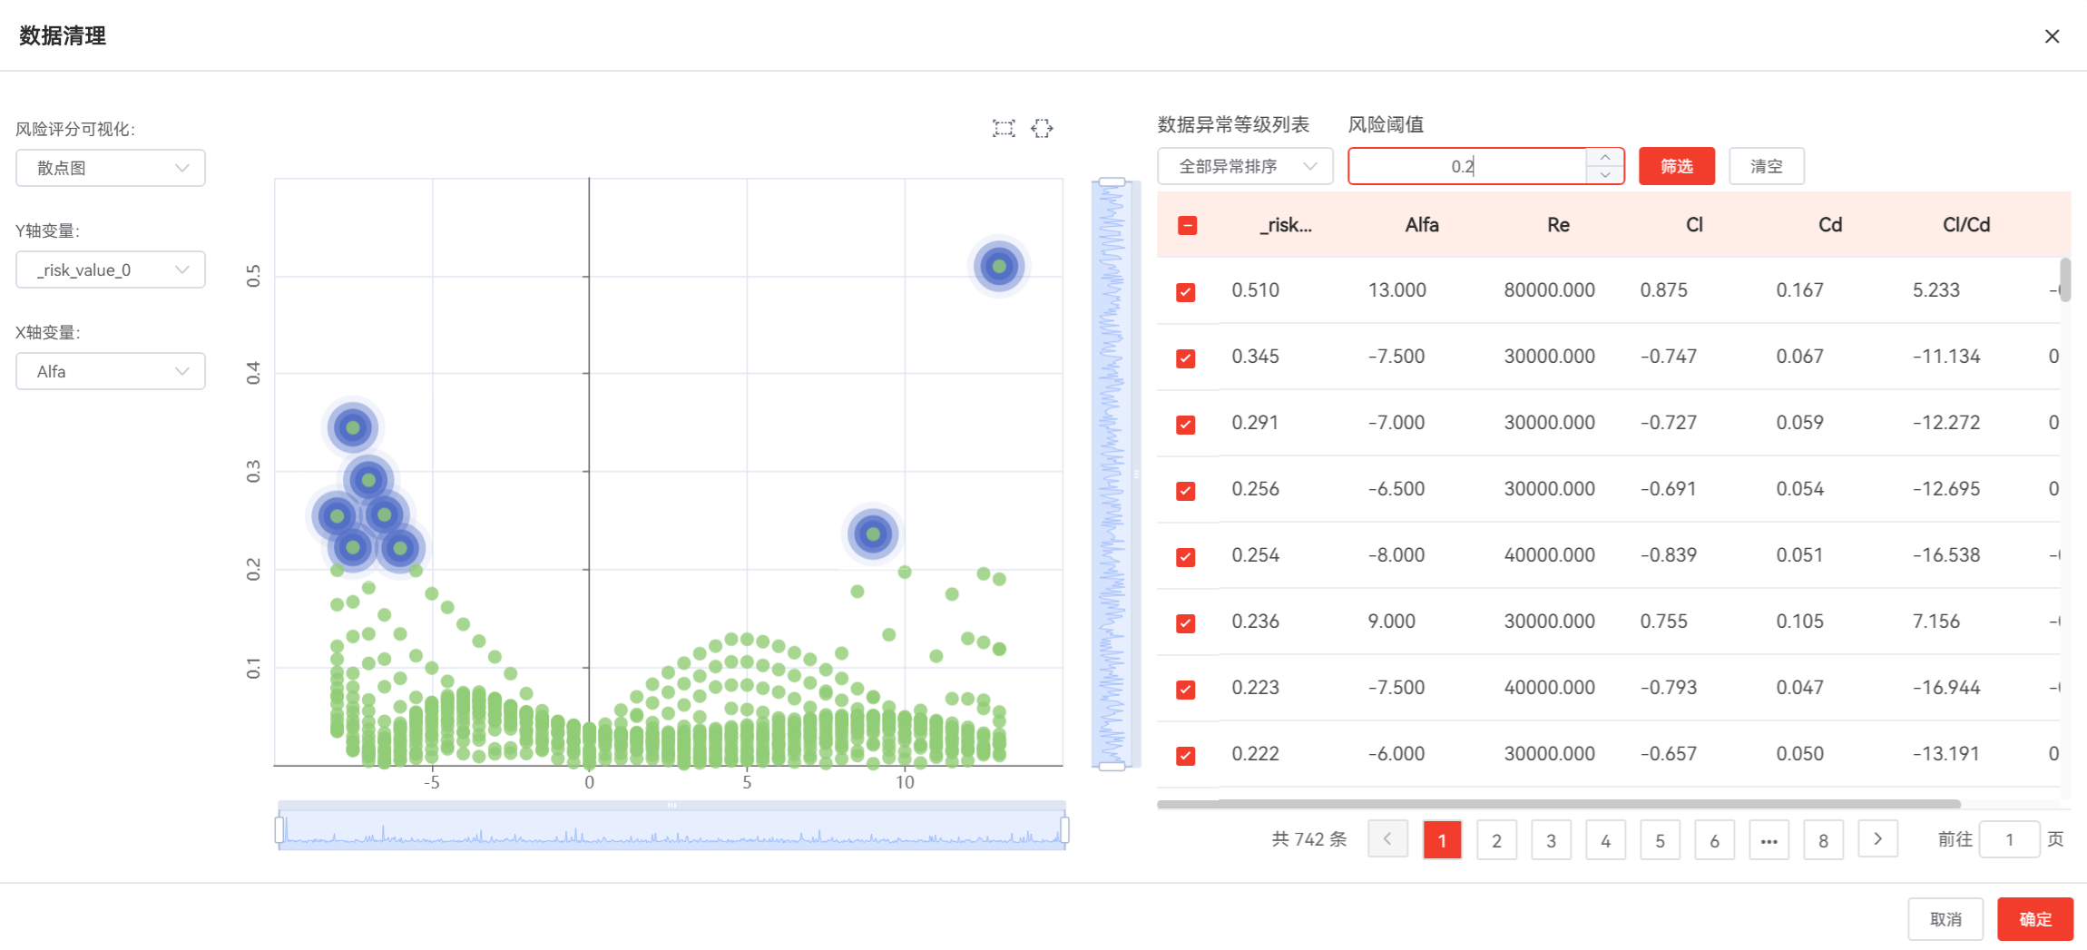2087x950 pixels.
Task: Click the pagination ellipsis button
Action: [1769, 840]
